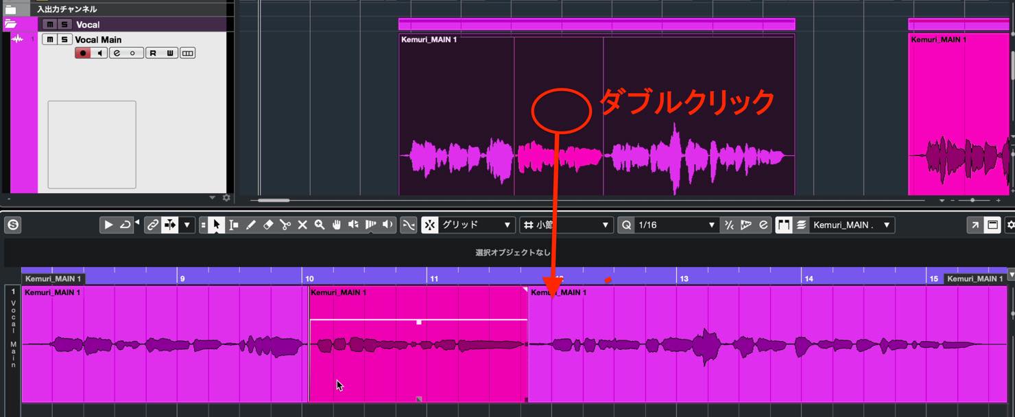Open the グリッド snap type dropdown
This screenshot has width=1015, height=417.
point(477,225)
